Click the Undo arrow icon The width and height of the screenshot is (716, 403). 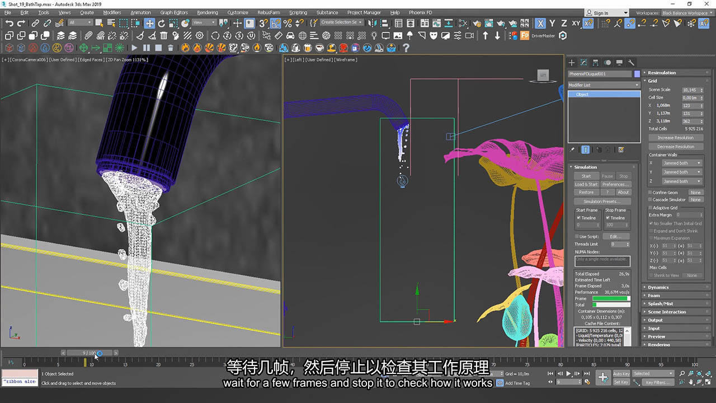click(x=10, y=23)
